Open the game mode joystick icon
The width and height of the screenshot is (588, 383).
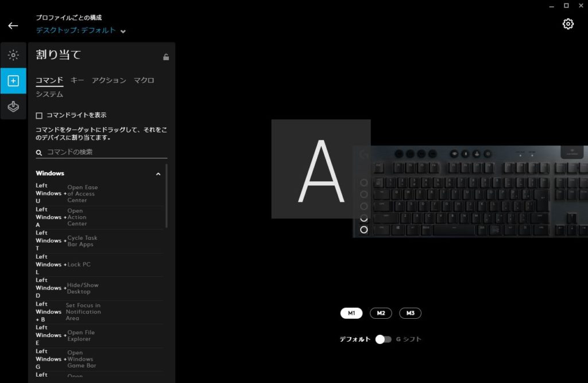point(13,107)
